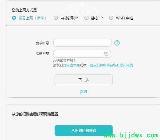Click the 宽带帐号 input field
The image size is (160, 140).
pos(82,43)
